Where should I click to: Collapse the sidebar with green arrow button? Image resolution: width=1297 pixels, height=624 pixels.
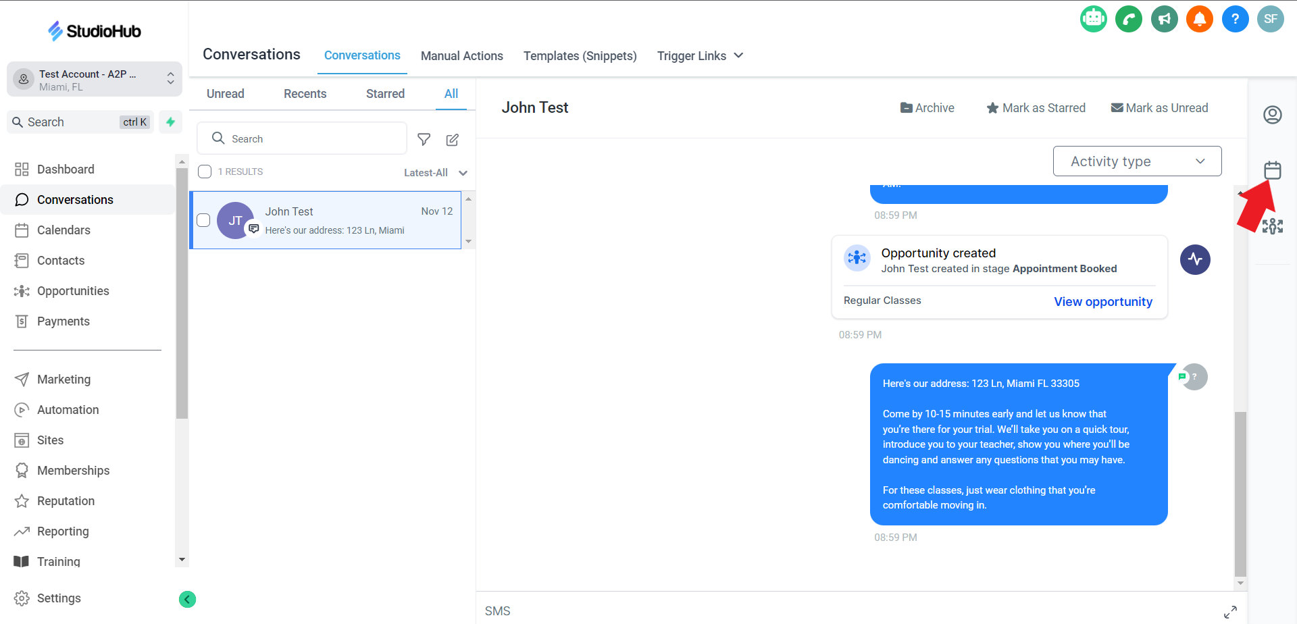[187, 599]
